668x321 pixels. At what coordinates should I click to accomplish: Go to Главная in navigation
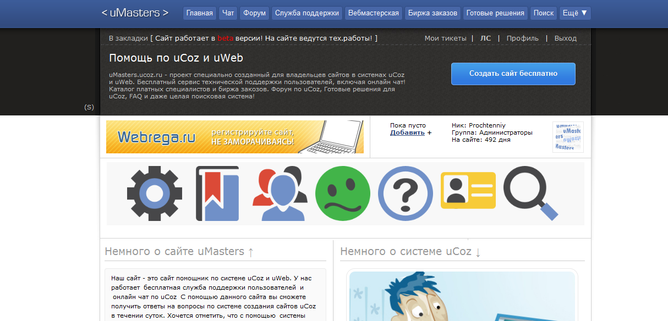[x=200, y=13]
